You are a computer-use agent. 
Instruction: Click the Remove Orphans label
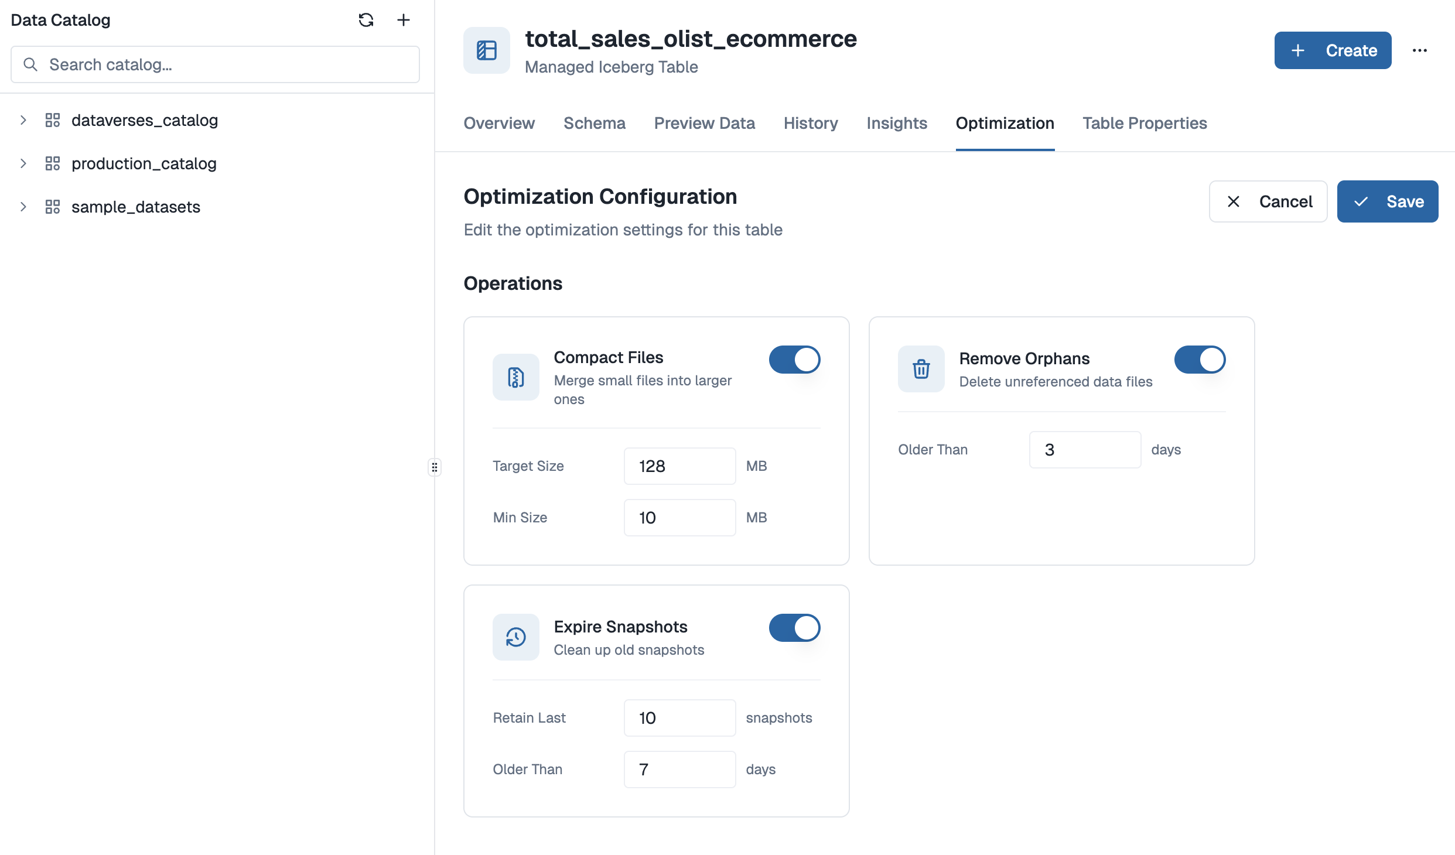(x=1024, y=358)
